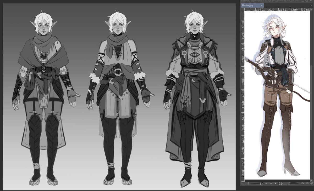Screen dimensions: 314x191
Task: Click the zoom out minus button
Action: pos(266,183)
